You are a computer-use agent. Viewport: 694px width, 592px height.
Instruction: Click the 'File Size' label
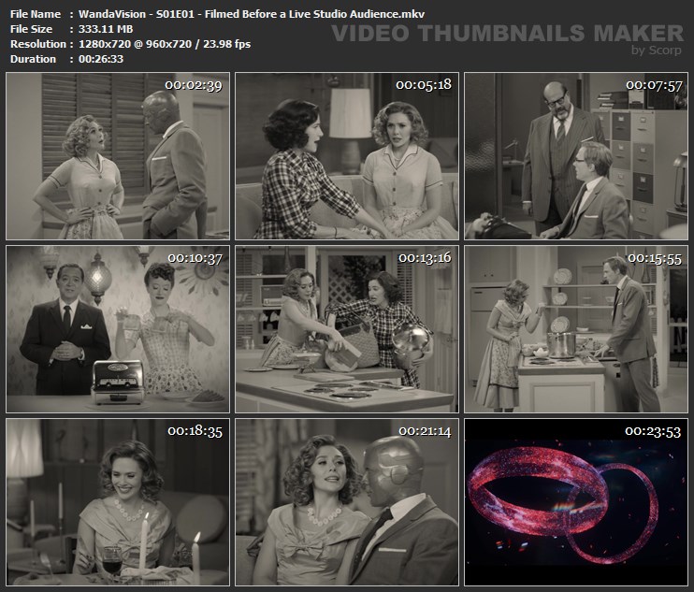click(x=31, y=29)
